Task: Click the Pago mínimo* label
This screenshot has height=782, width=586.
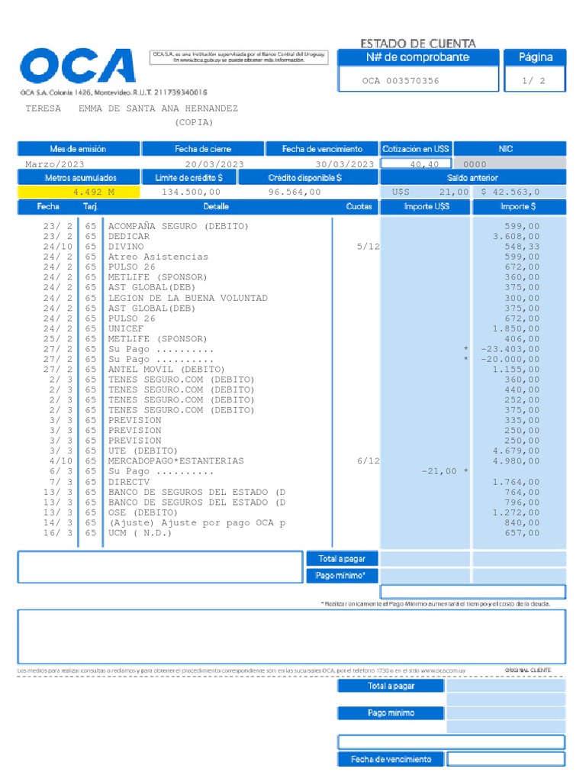Action: tap(342, 576)
